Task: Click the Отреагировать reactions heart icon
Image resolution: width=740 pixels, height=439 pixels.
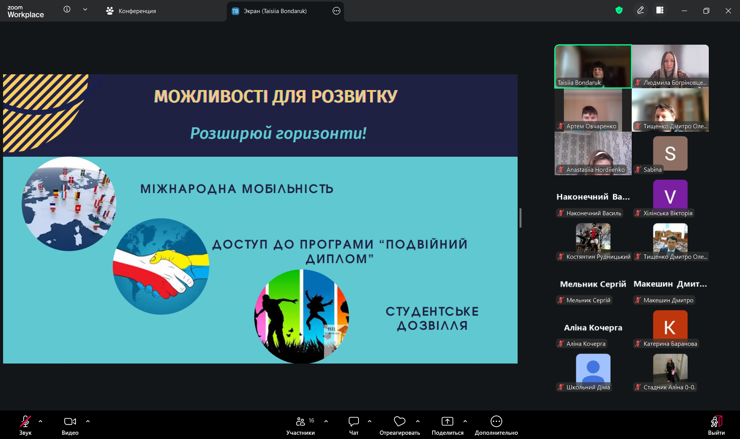Action: [399, 421]
